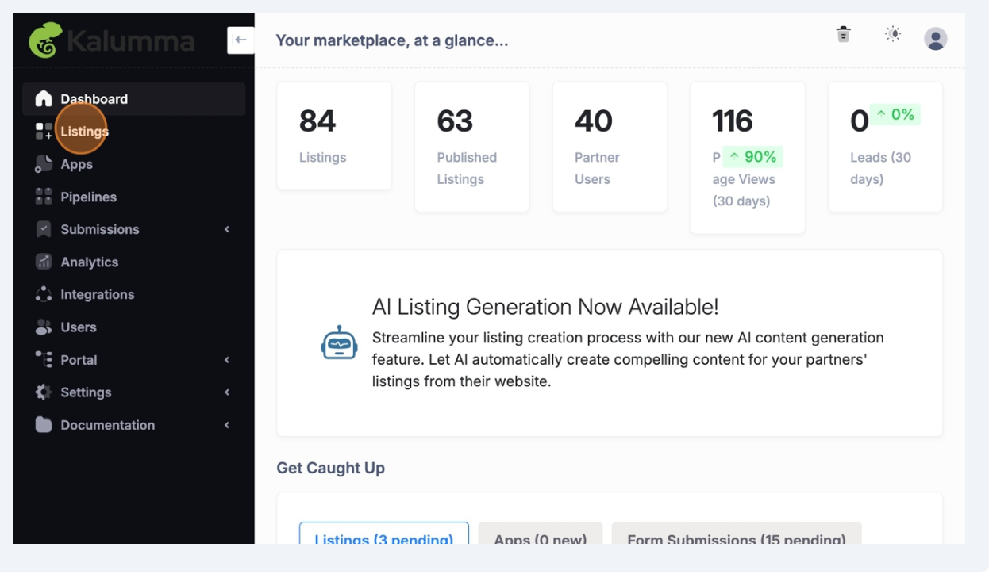Open Analytics in the sidebar
Viewport: 989px width, 574px height.
pos(133,262)
